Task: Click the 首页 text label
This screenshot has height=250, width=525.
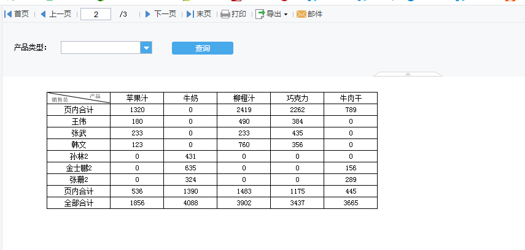Action: tap(21, 14)
